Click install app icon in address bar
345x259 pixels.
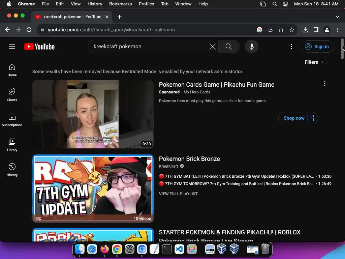point(270,30)
